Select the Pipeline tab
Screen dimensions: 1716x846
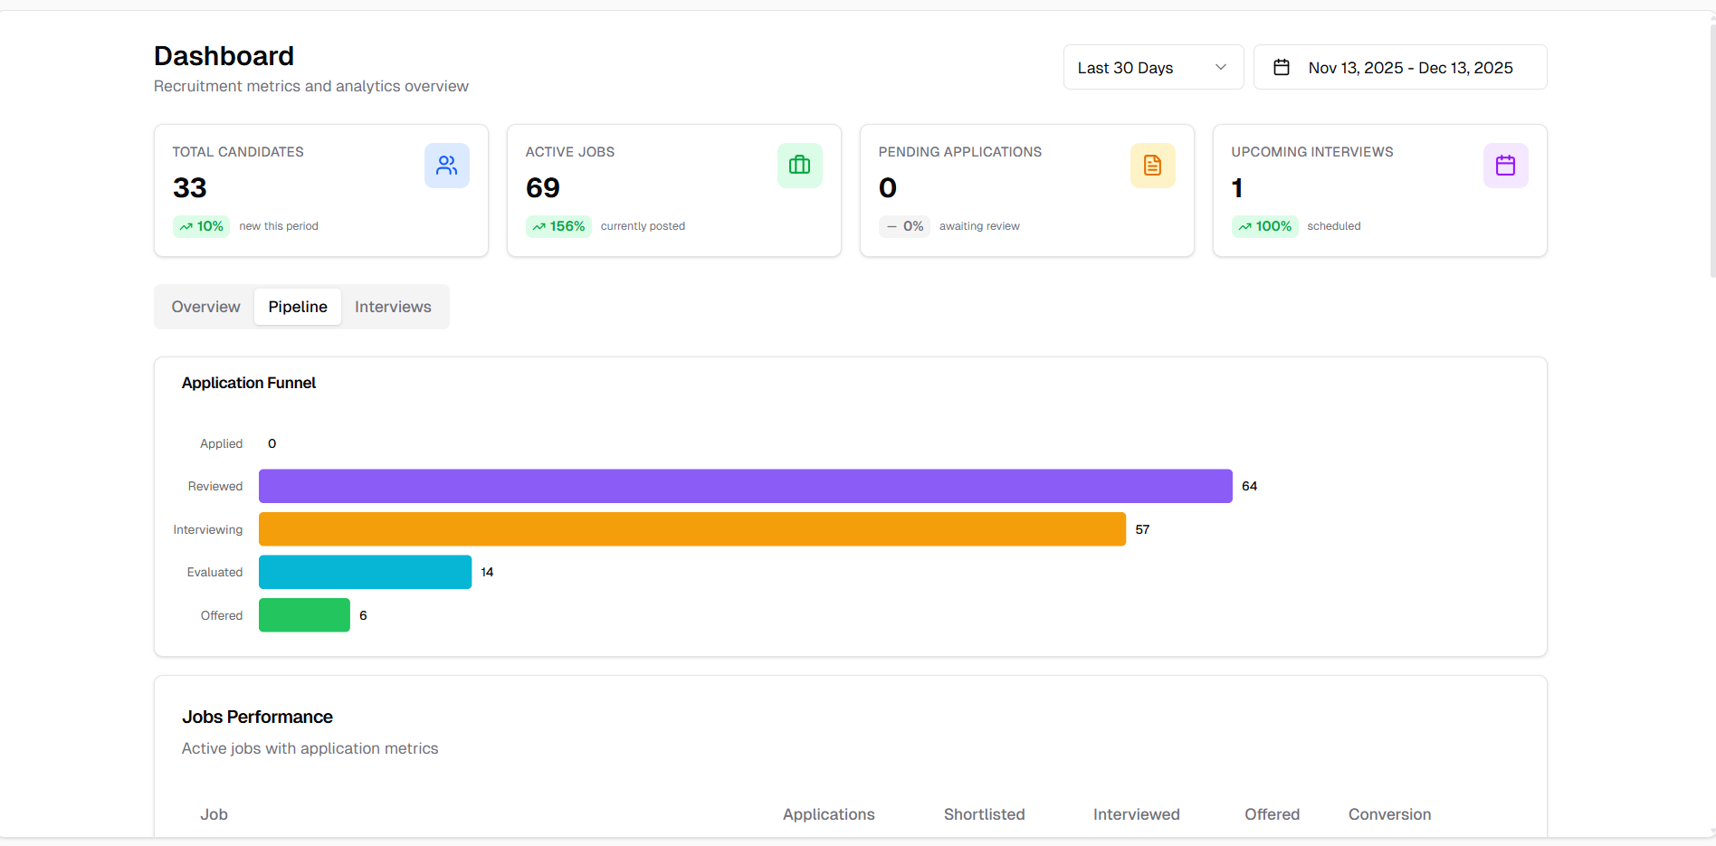(297, 307)
